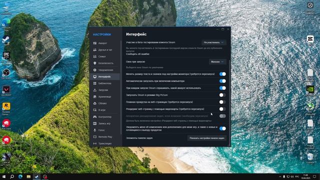
Task: Open volume control in system tray
Action: point(292,176)
